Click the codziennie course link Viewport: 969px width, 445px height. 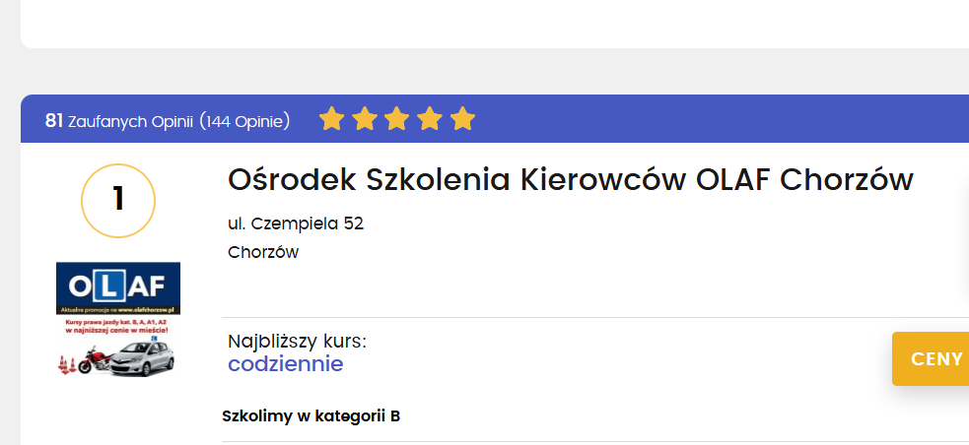[286, 364]
